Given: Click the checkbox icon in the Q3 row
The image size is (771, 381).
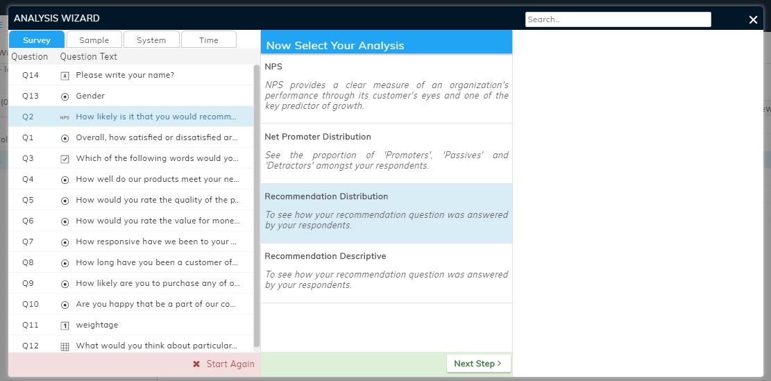Looking at the screenshot, I should (x=65, y=159).
